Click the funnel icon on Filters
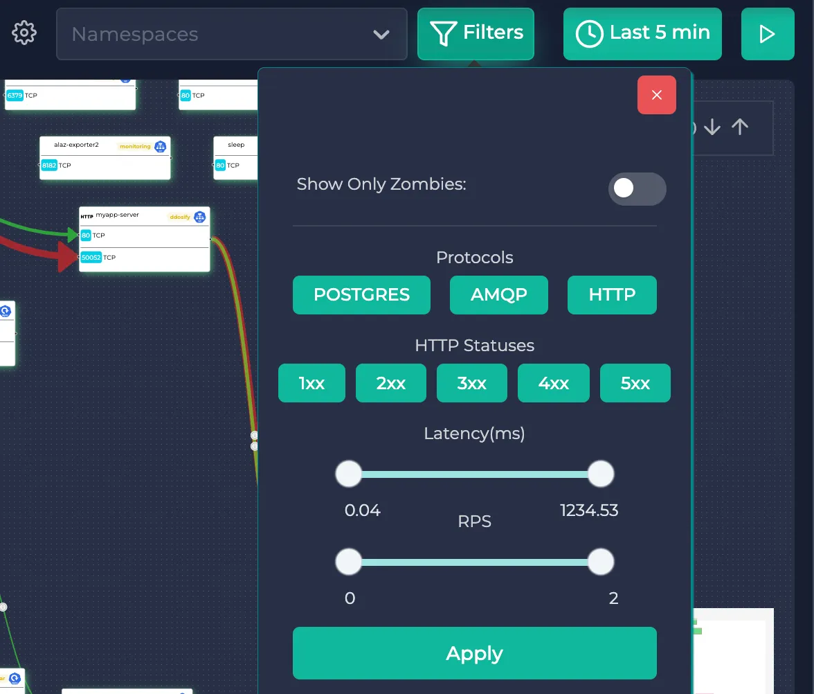814x694 pixels. tap(443, 34)
